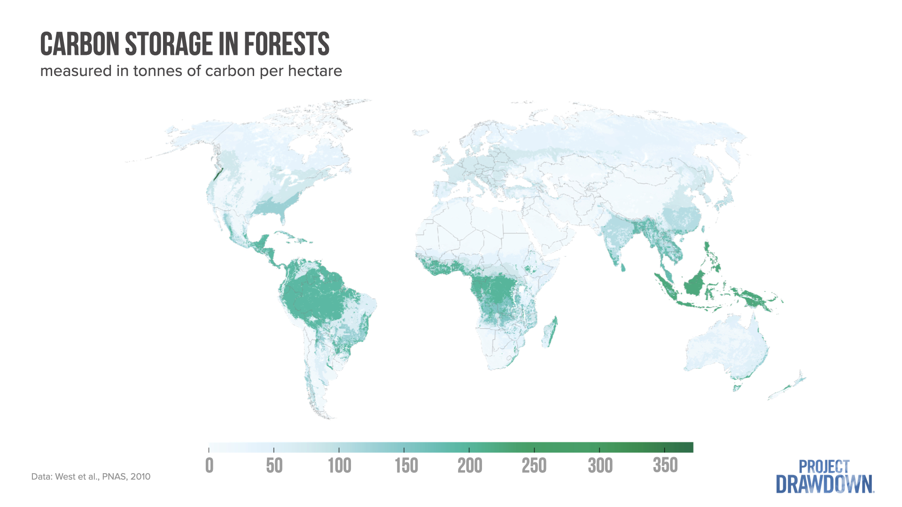Click Madagascar on the map
The height and width of the screenshot is (507, 902).
pos(550,332)
